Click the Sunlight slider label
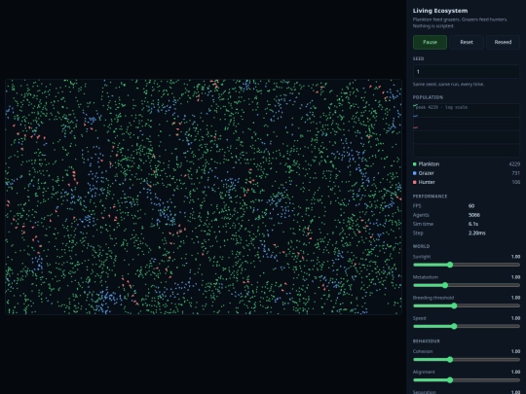The image size is (526, 394). [422, 257]
